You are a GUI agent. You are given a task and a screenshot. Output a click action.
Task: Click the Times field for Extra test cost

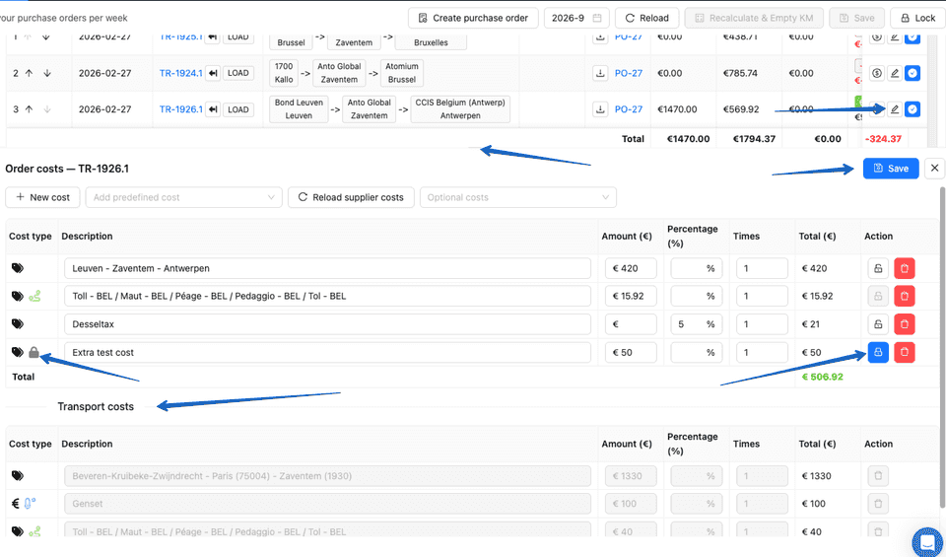pos(762,352)
